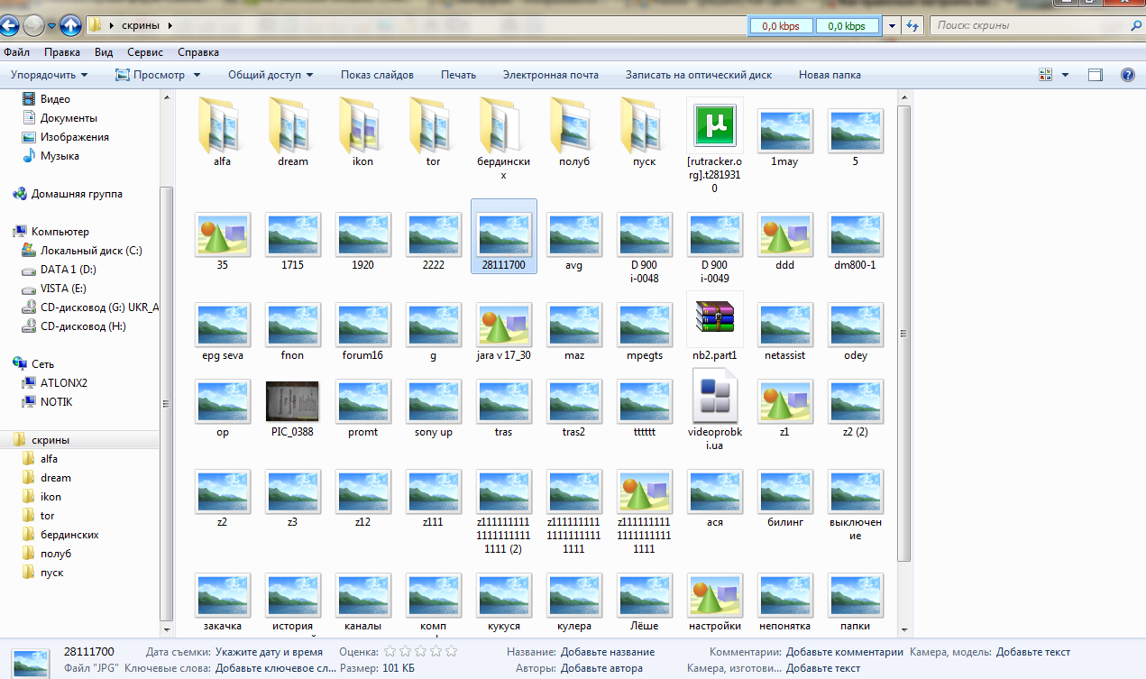Open Изображения library in sidebar

[x=65, y=137]
